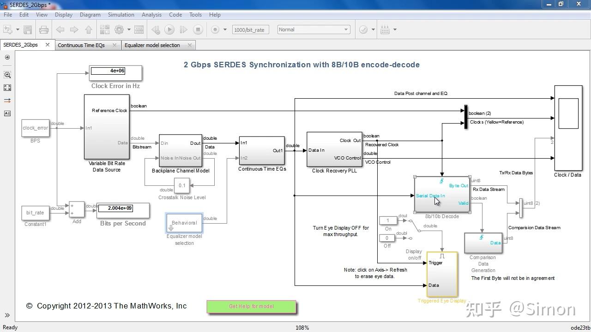Print the current model diagram
Image resolution: width=591 pixels, height=332 pixels.
click(x=44, y=29)
